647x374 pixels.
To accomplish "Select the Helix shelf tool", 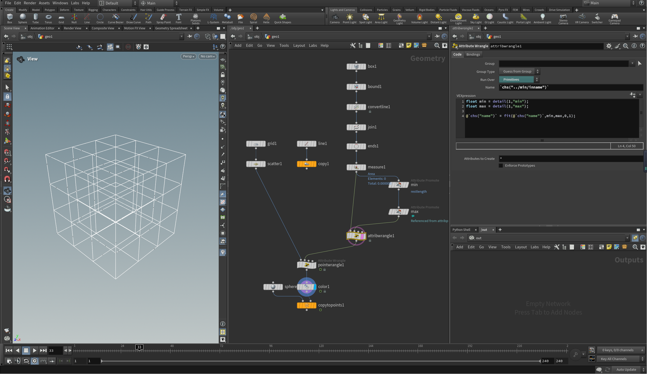I will click(x=266, y=18).
